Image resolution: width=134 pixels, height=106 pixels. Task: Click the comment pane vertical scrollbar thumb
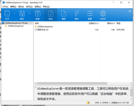click(131, 93)
